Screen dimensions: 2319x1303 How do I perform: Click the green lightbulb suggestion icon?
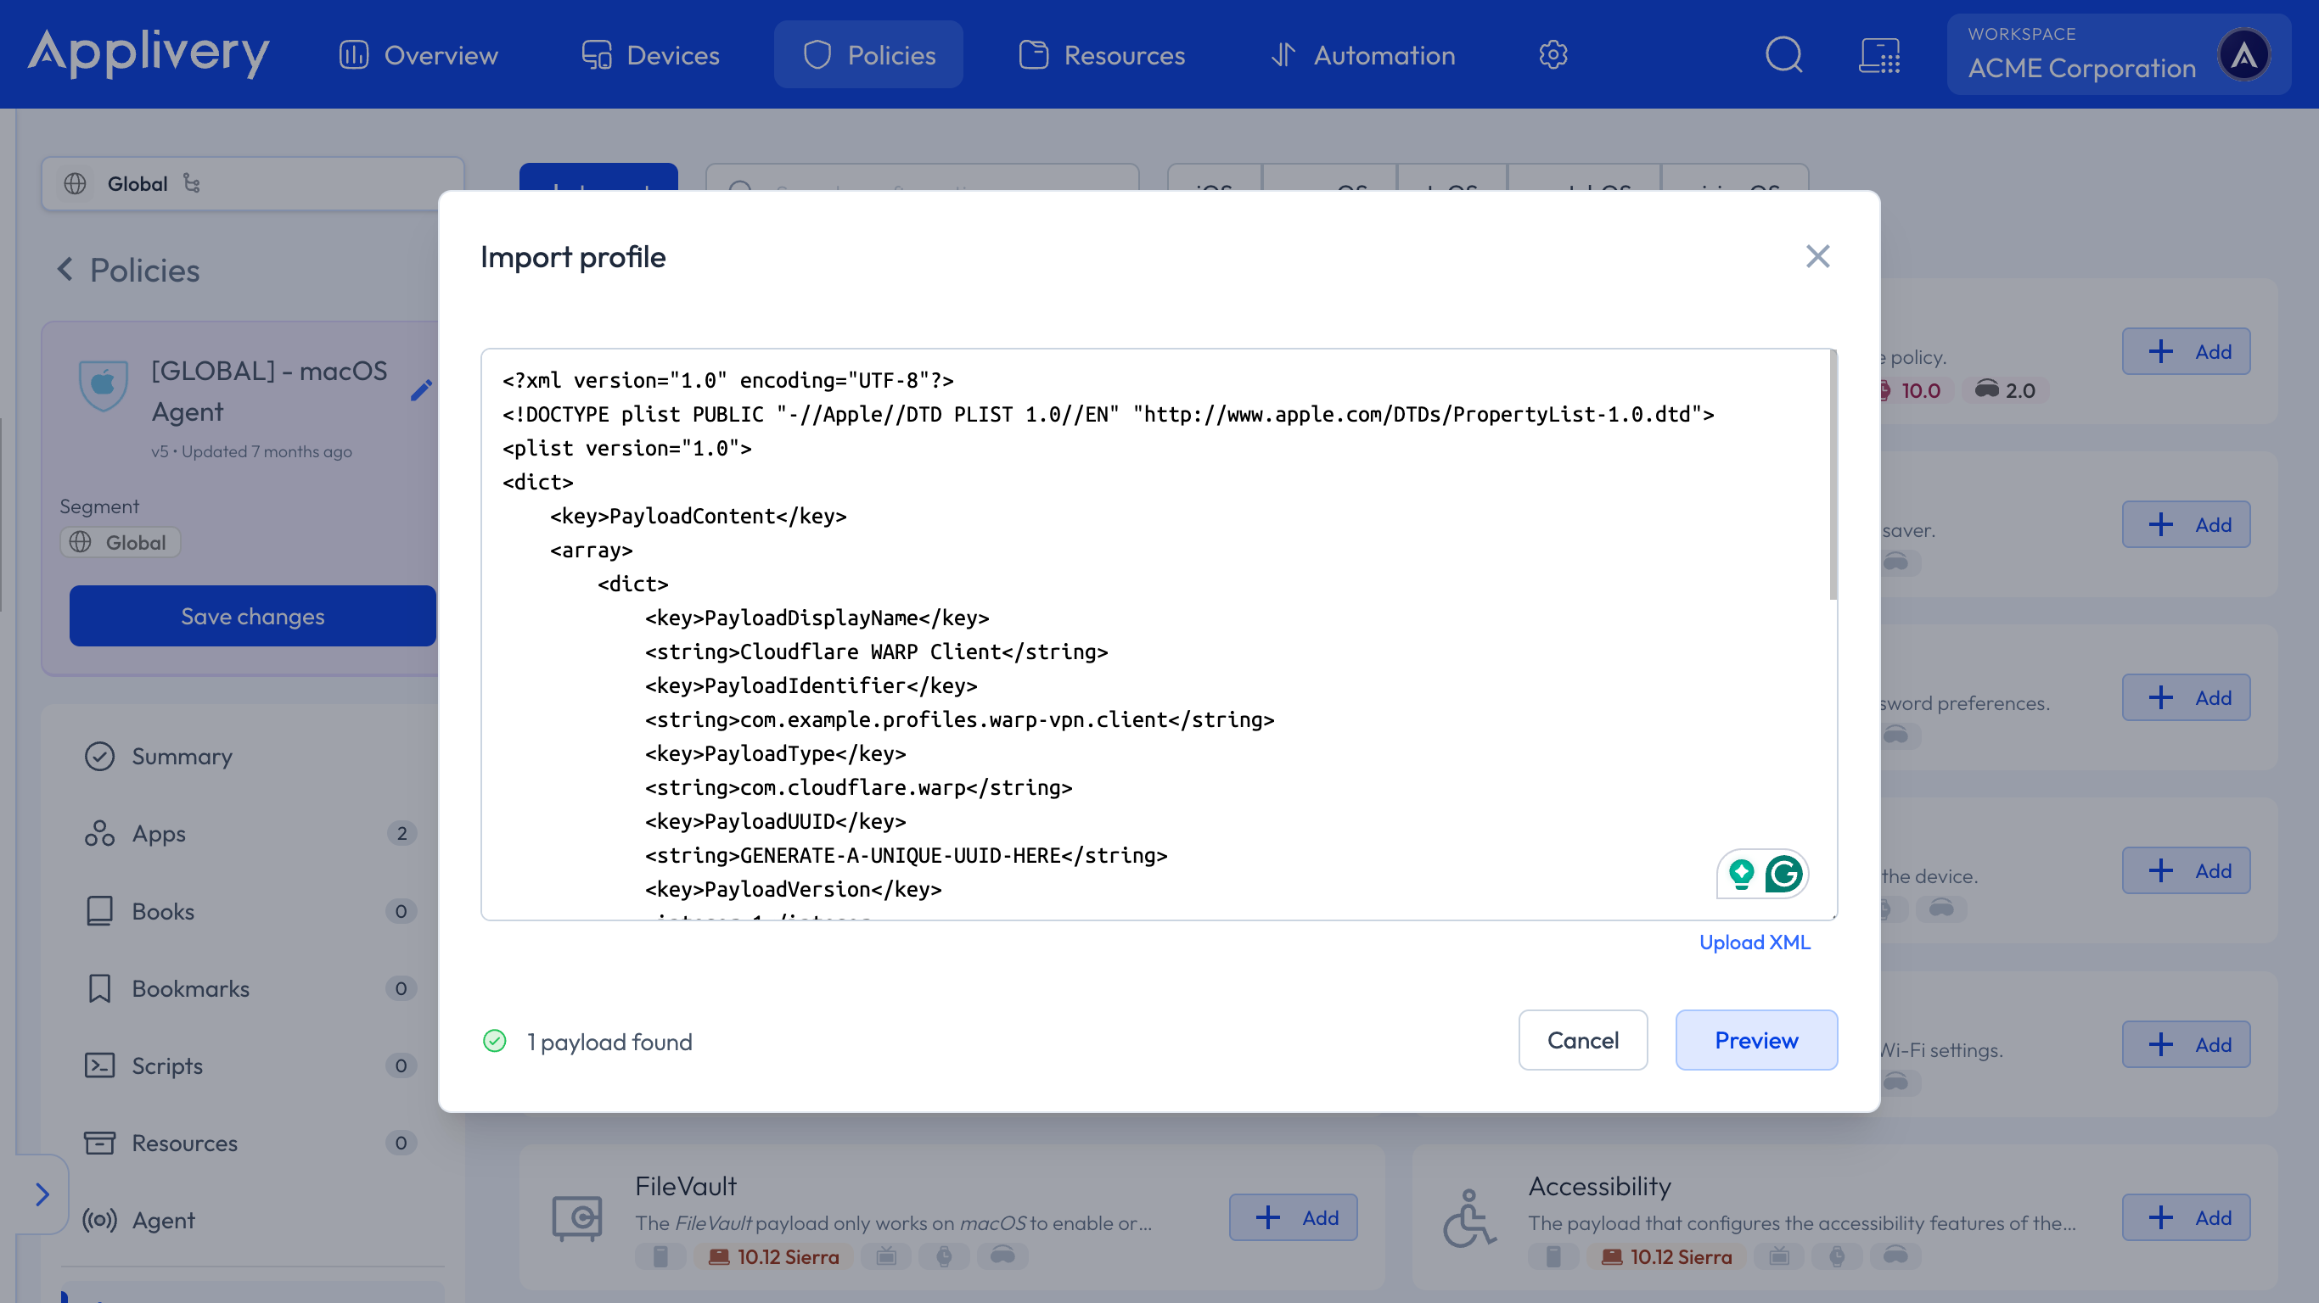tap(1741, 874)
